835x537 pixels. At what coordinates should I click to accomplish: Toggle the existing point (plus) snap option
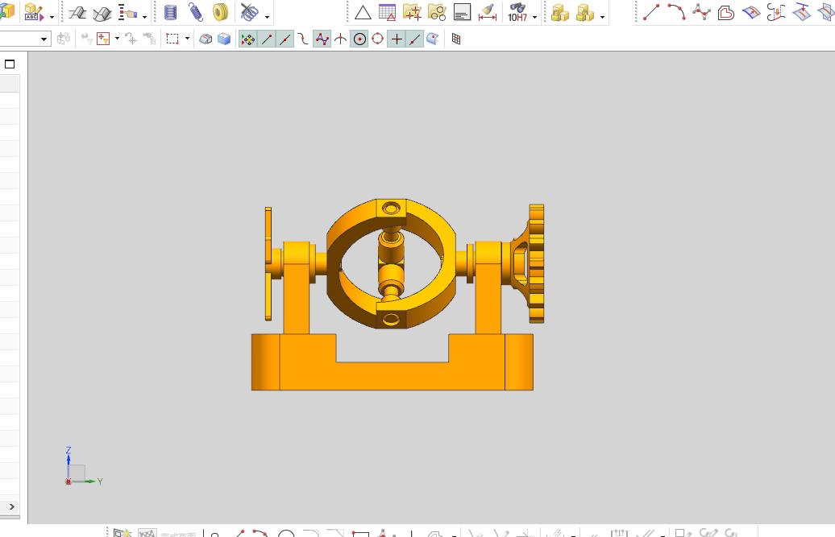[x=397, y=39]
